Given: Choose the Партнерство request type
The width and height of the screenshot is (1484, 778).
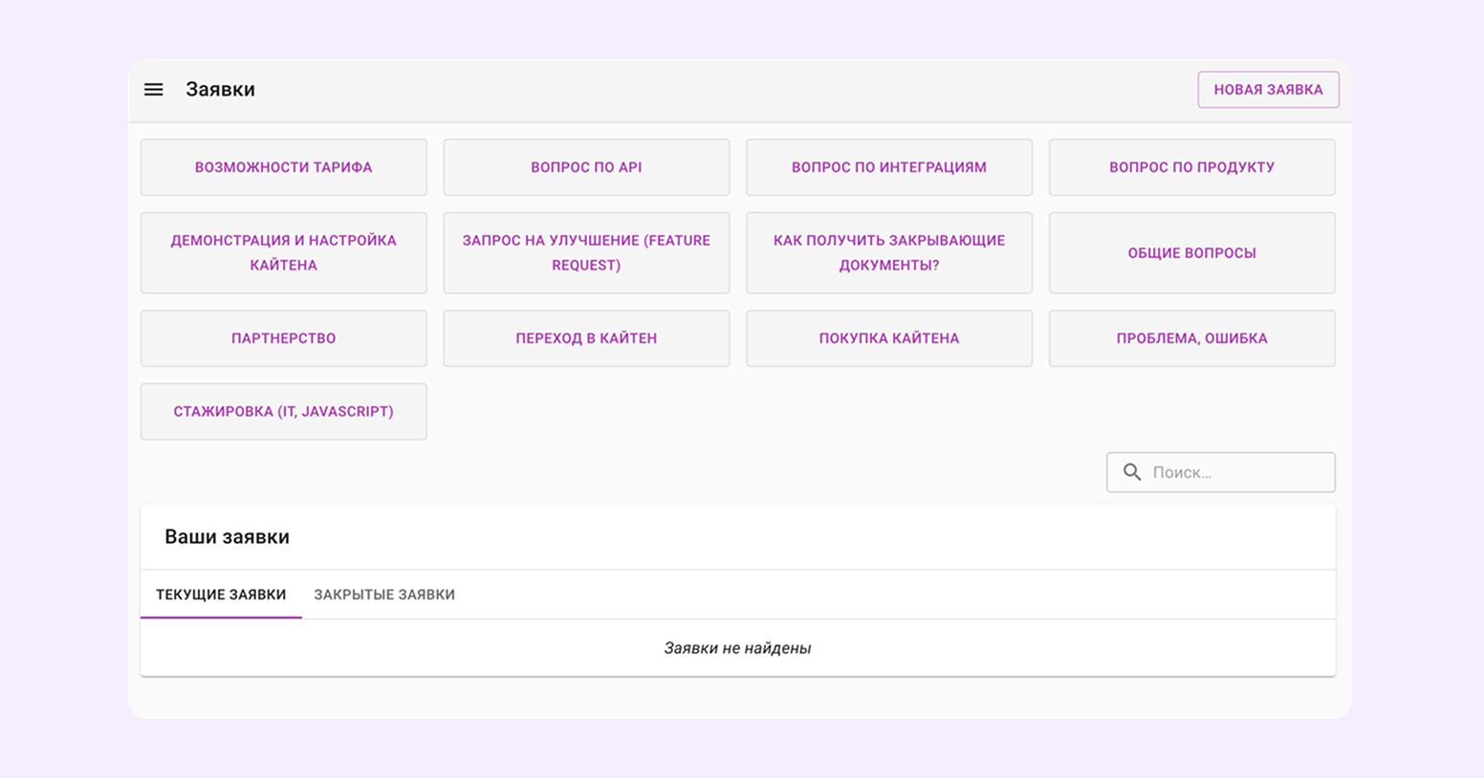Looking at the screenshot, I should pos(284,338).
